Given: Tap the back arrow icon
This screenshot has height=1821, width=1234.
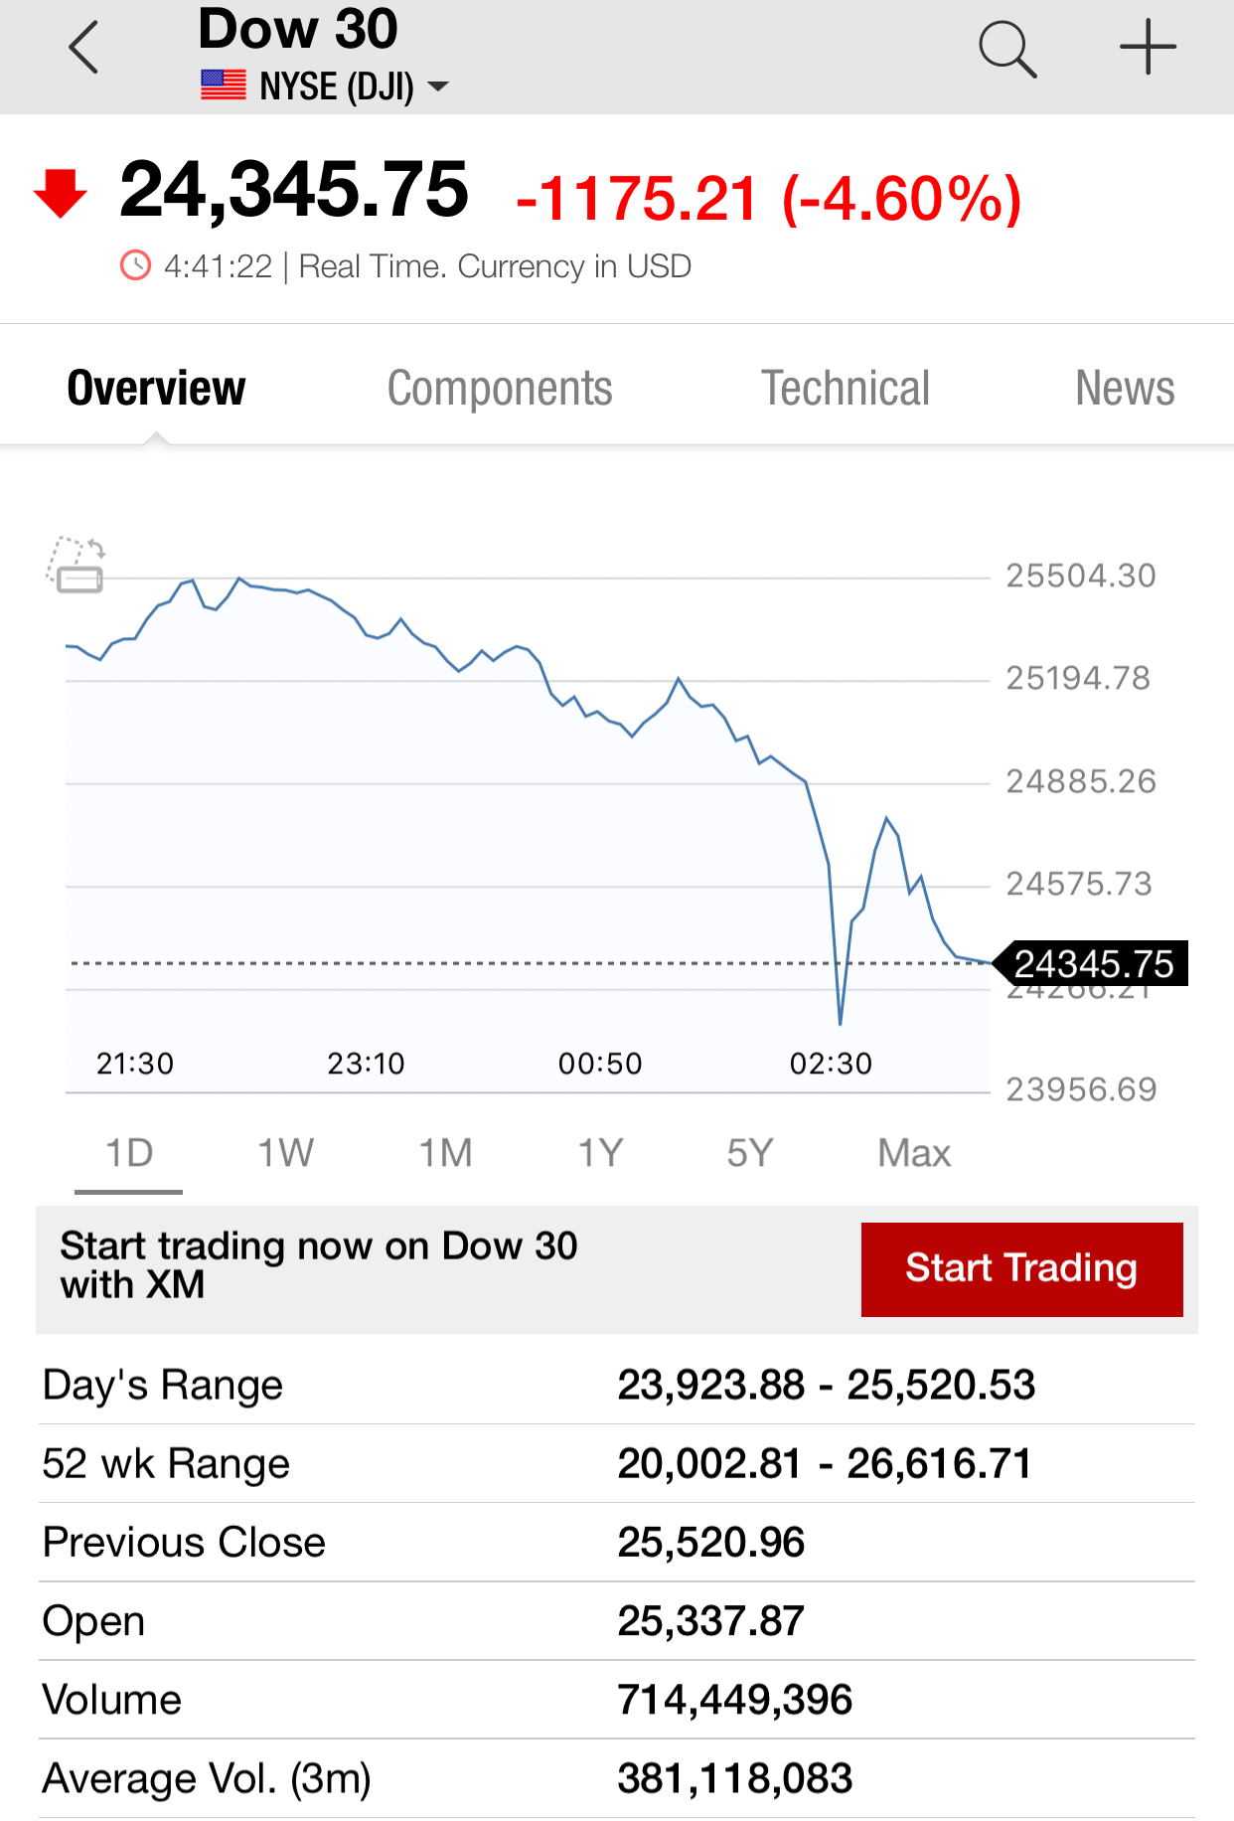Looking at the screenshot, I should [x=84, y=48].
